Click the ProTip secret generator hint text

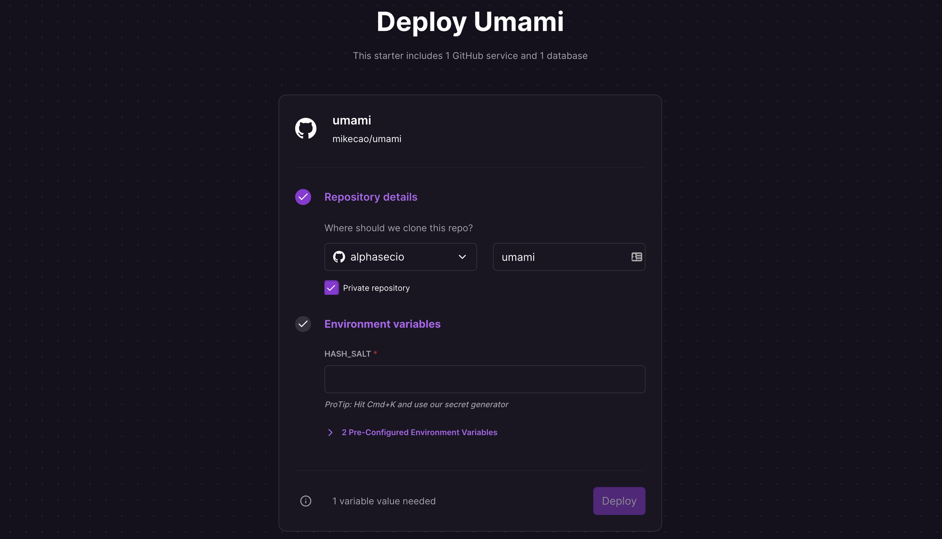tap(416, 404)
